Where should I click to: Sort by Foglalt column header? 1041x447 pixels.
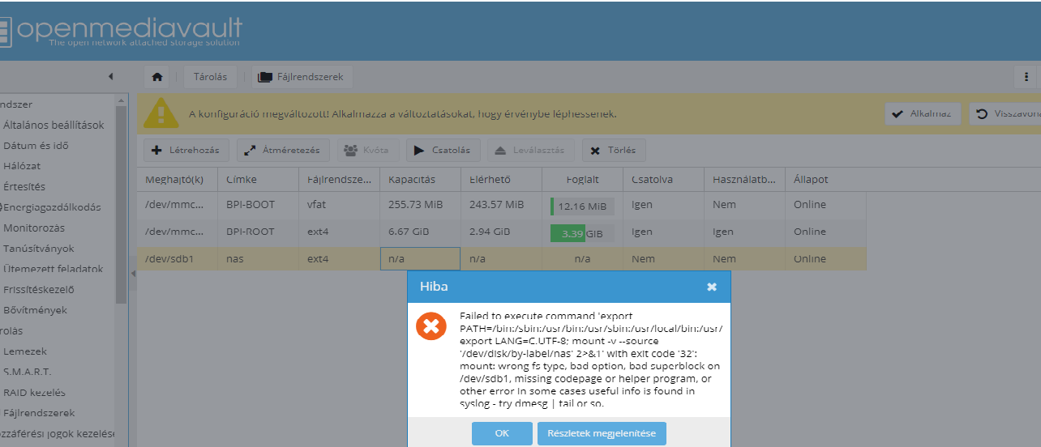(582, 179)
